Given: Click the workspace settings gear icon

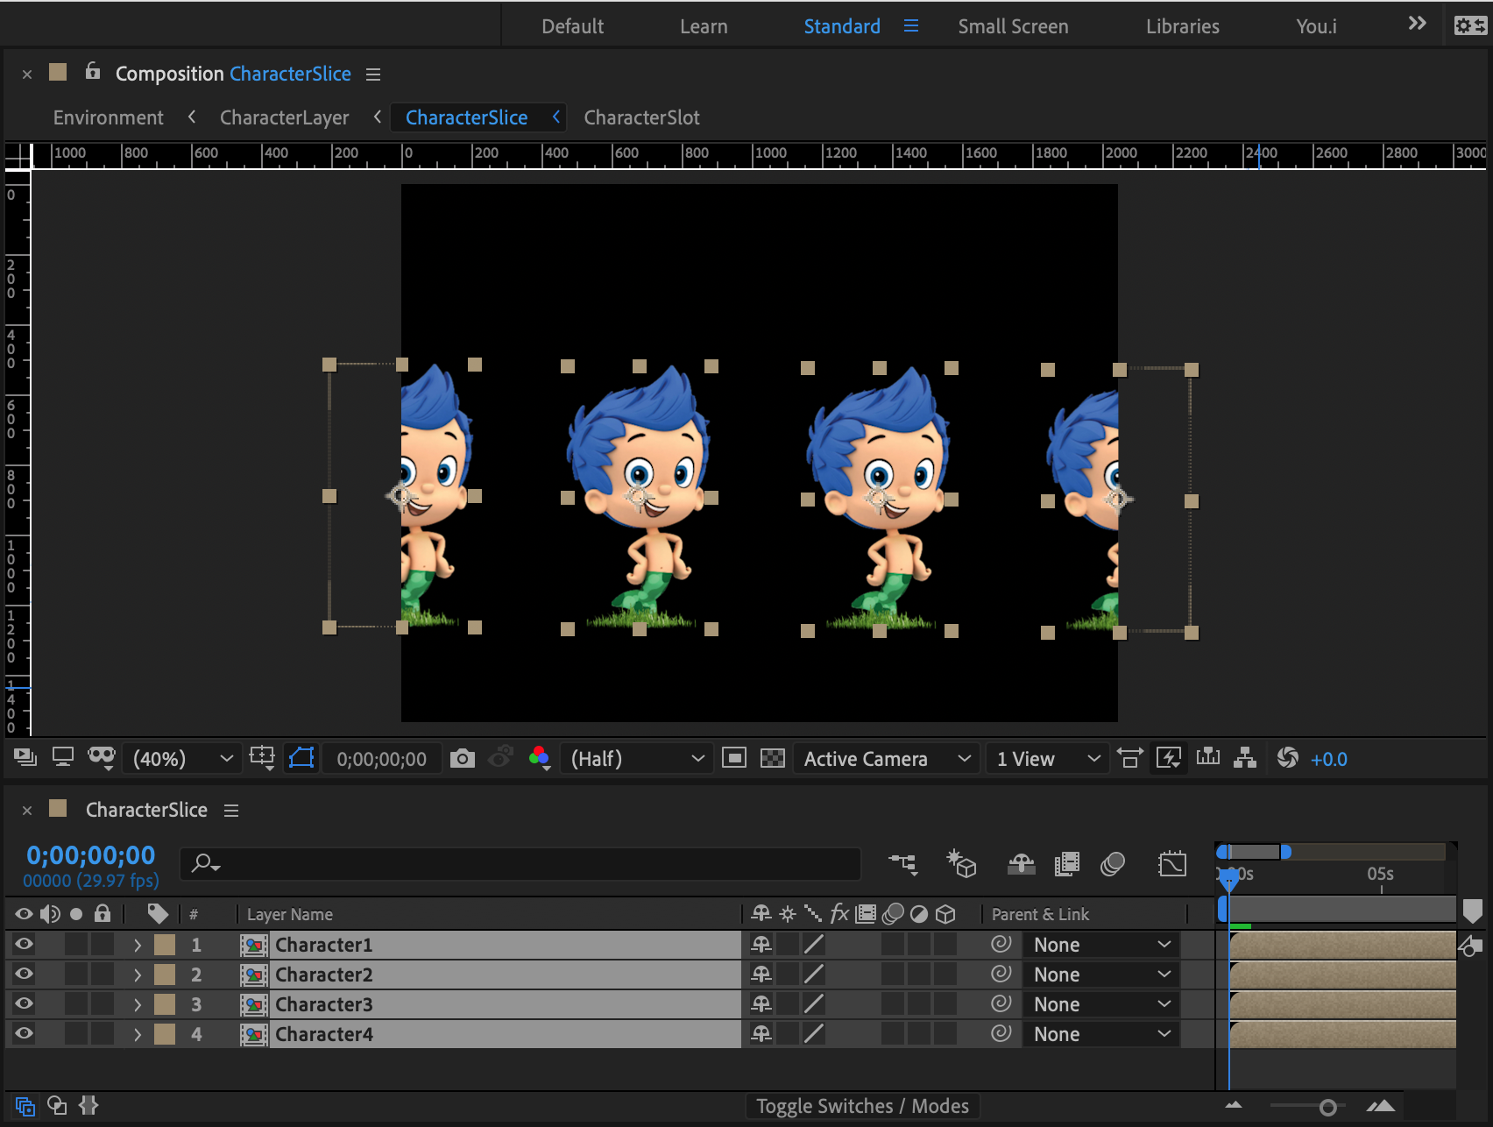Looking at the screenshot, I should (x=1470, y=25).
